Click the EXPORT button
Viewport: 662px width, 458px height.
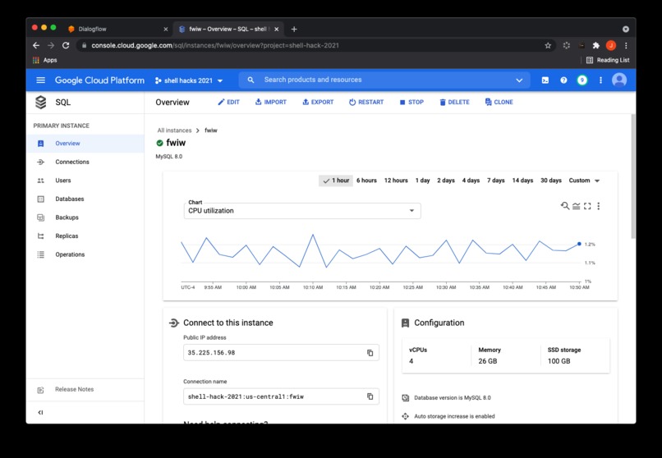(318, 102)
